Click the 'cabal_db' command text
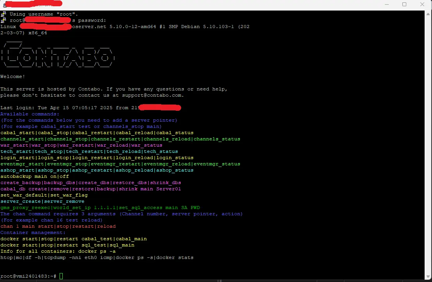Viewport: 432px width, 282px height. (x=13, y=189)
